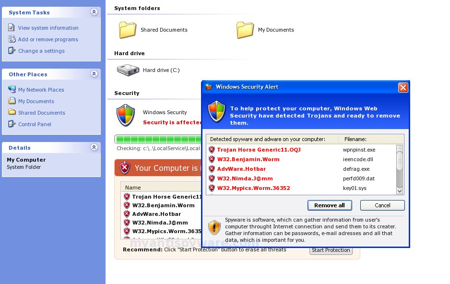Select W32.Mypics.Worm.36352 in alert list
Image resolution: width=450 pixels, height=284 pixels.
pyautogui.click(x=253, y=188)
